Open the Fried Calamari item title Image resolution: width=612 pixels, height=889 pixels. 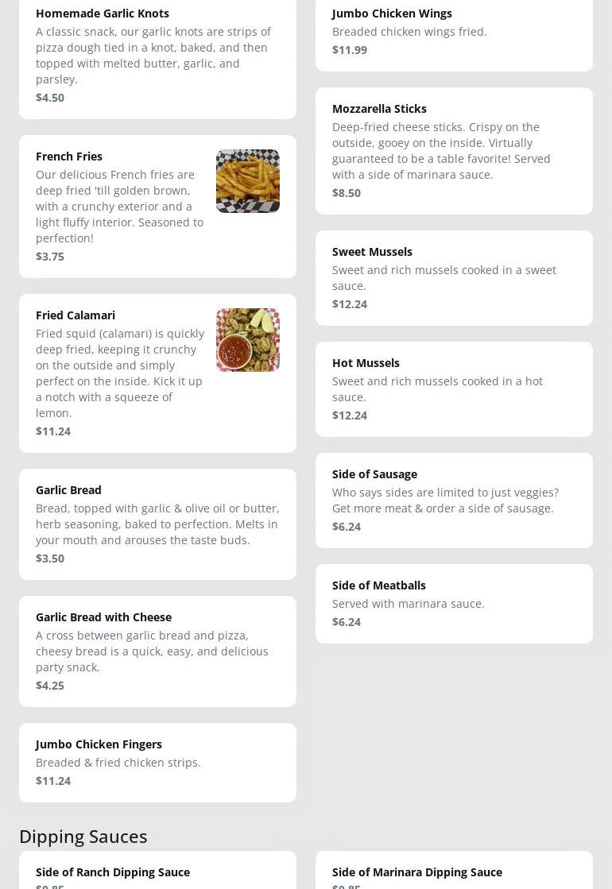76,315
